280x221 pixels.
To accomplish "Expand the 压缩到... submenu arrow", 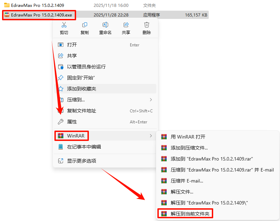I will (x=151, y=100).
